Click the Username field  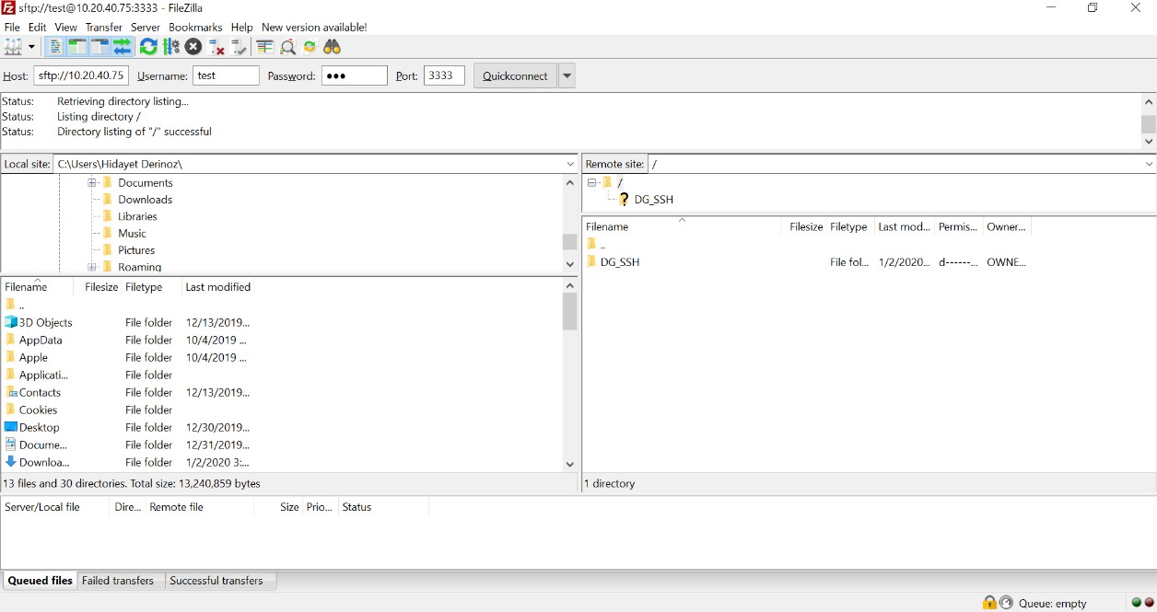point(226,75)
